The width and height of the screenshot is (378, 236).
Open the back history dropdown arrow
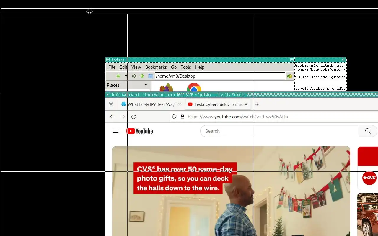126,76
